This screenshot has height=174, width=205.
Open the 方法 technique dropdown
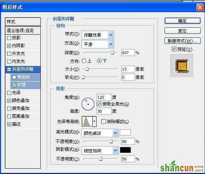pyautogui.click(x=98, y=44)
